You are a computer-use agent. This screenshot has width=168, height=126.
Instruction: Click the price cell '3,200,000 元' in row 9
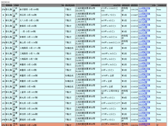point(88,76)
